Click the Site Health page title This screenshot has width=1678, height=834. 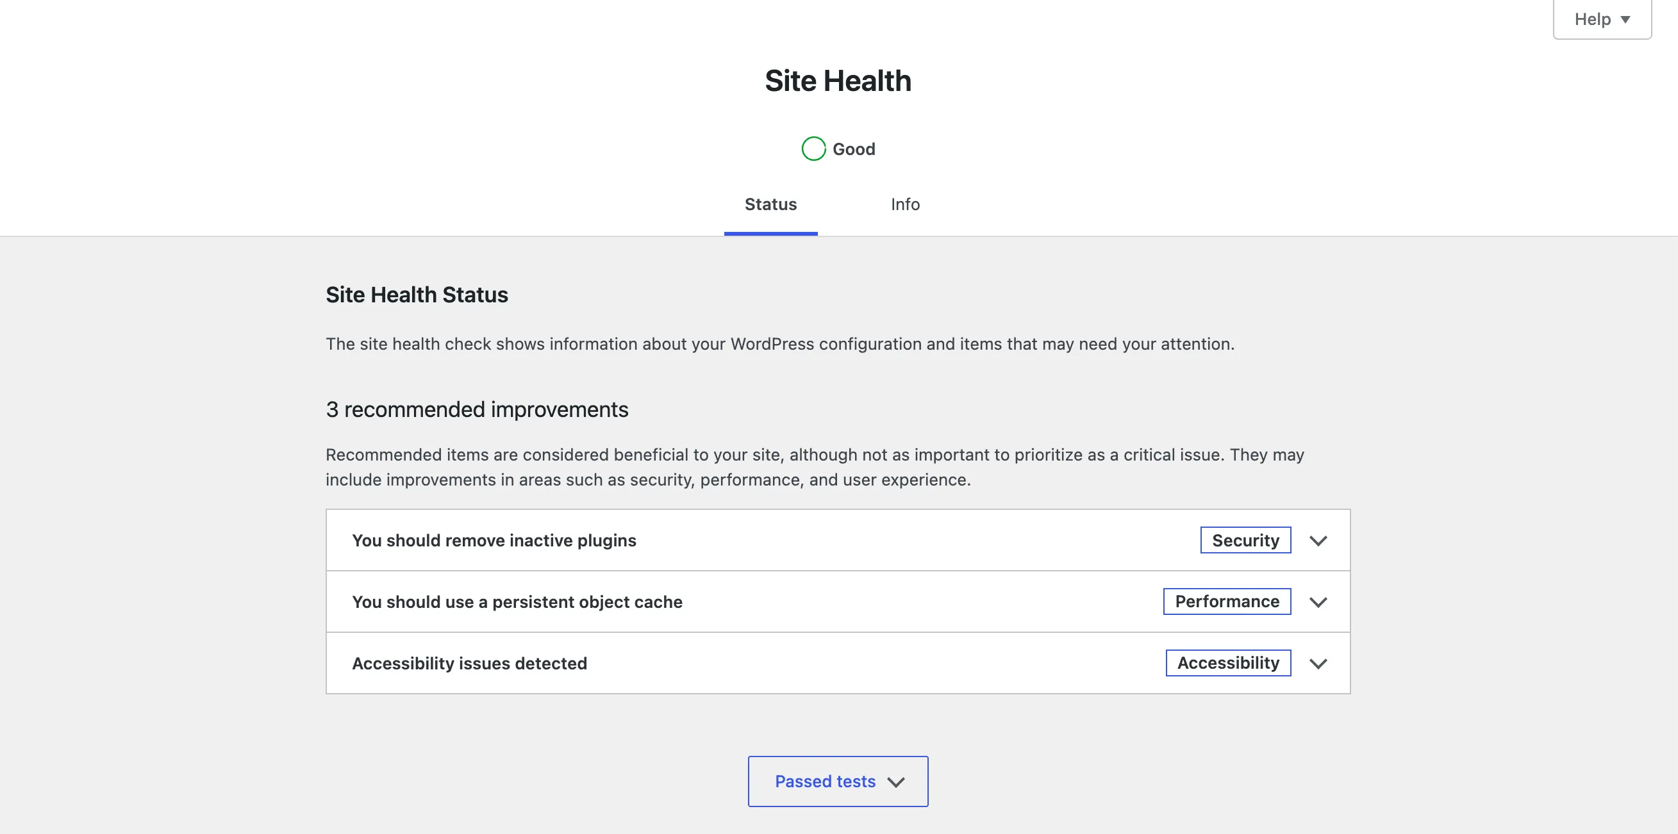(838, 81)
